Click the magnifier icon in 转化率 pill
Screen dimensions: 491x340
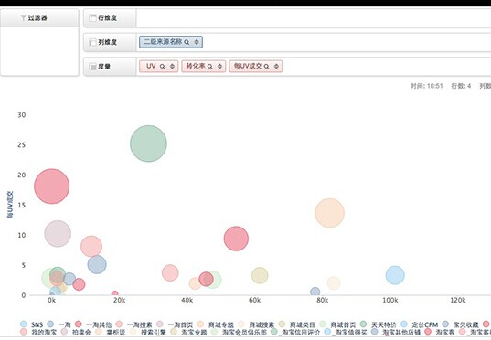pos(210,67)
